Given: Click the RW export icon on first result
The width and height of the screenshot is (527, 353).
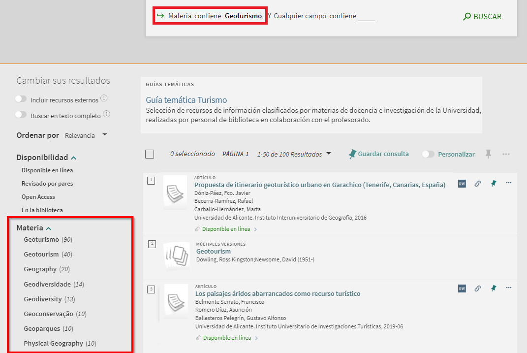Looking at the screenshot, I should pyautogui.click(x=462, y=184).
